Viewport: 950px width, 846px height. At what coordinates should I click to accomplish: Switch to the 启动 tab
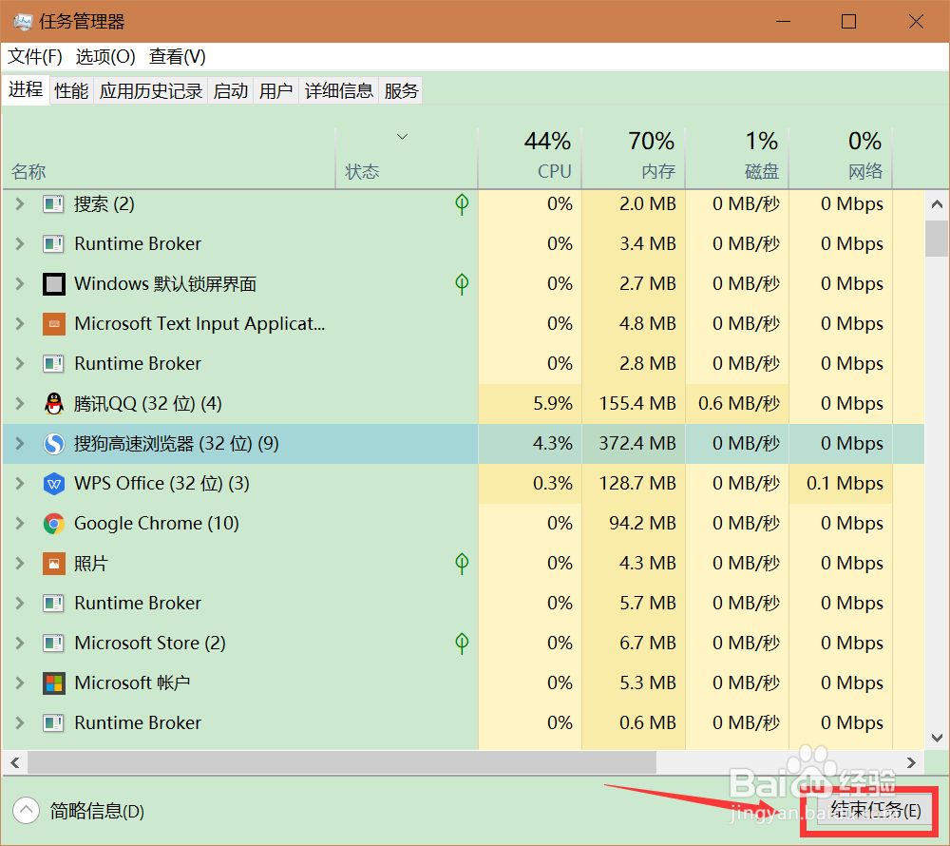click(x=231, y=91)
